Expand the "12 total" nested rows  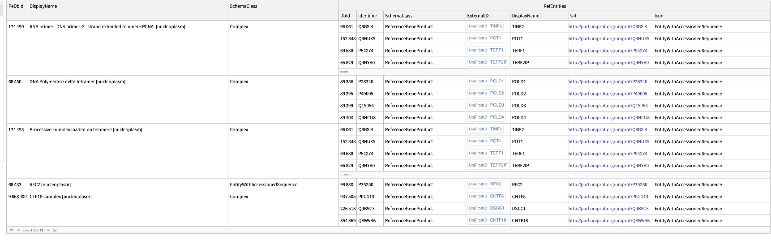tap(345, 175)
